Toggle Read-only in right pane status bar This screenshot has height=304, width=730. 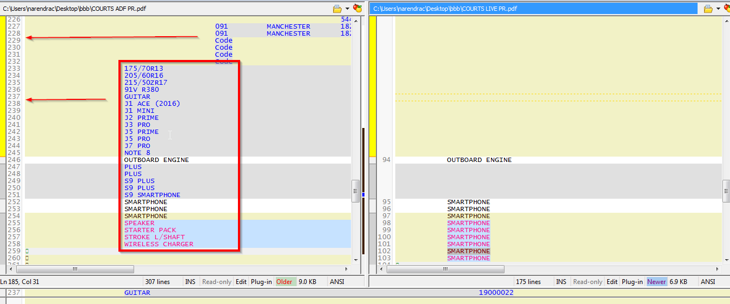[588, 282]
